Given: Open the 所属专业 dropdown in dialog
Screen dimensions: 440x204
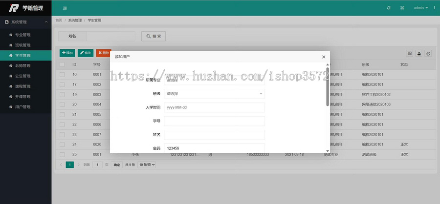Looking at the screenshot, I should pyautogui.click(x=215, y=80).
